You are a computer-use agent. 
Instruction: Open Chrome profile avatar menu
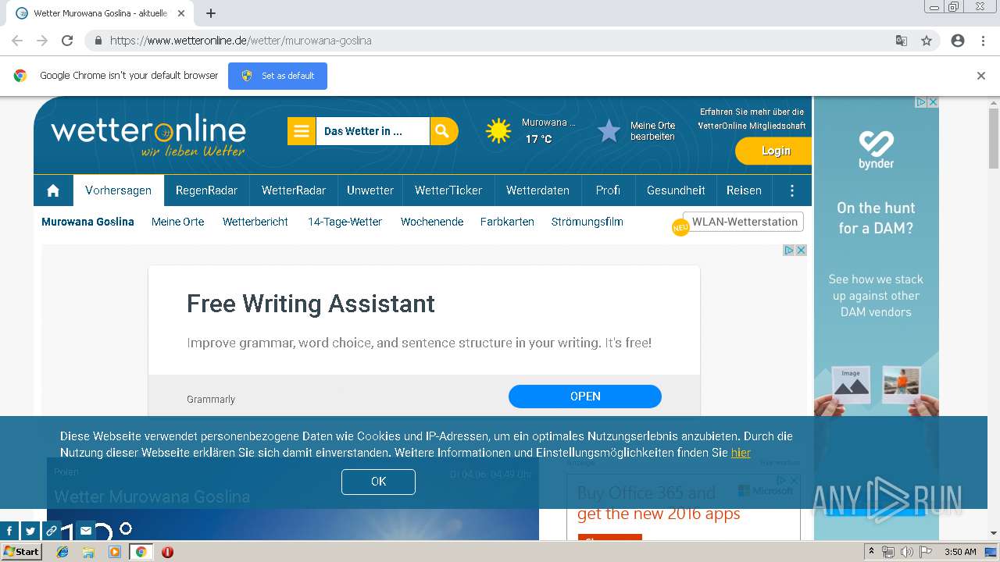[x=958, y=41]
